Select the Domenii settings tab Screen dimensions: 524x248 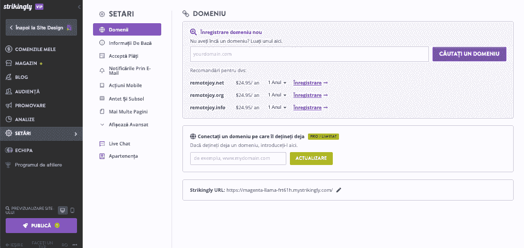(x=127, y=29)
